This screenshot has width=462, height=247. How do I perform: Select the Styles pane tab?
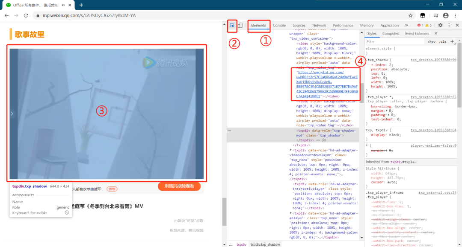click(372, 33)
